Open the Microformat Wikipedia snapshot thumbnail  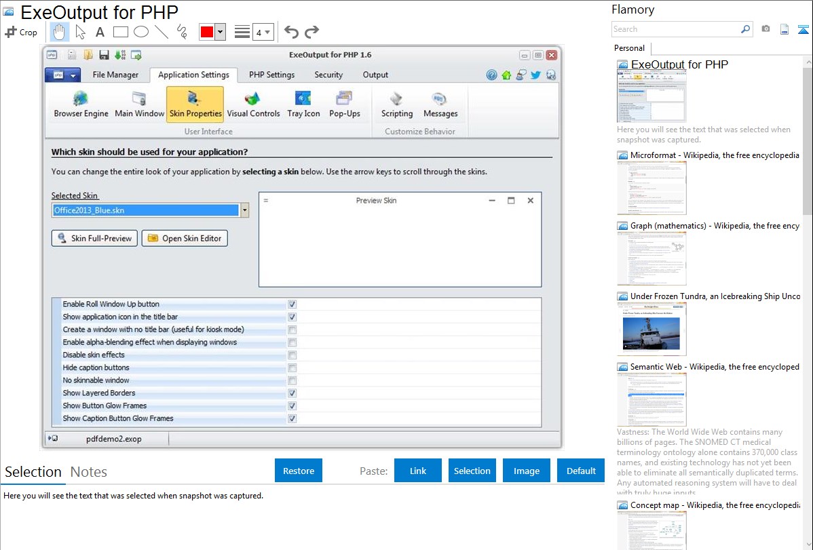pyautogui.click(x=651, y=188)
